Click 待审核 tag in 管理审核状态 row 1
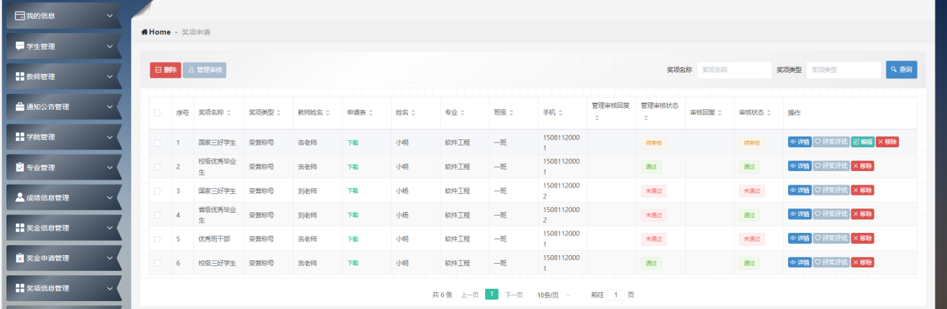 (x=653, y=142)
